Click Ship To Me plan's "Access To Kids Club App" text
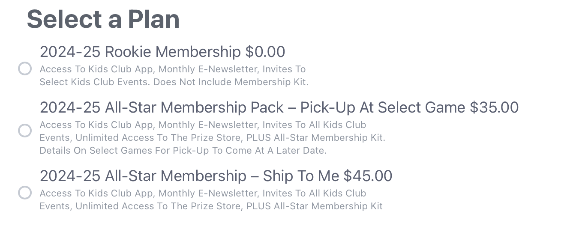This screenshot has width=588, height=232. point(96,193)
